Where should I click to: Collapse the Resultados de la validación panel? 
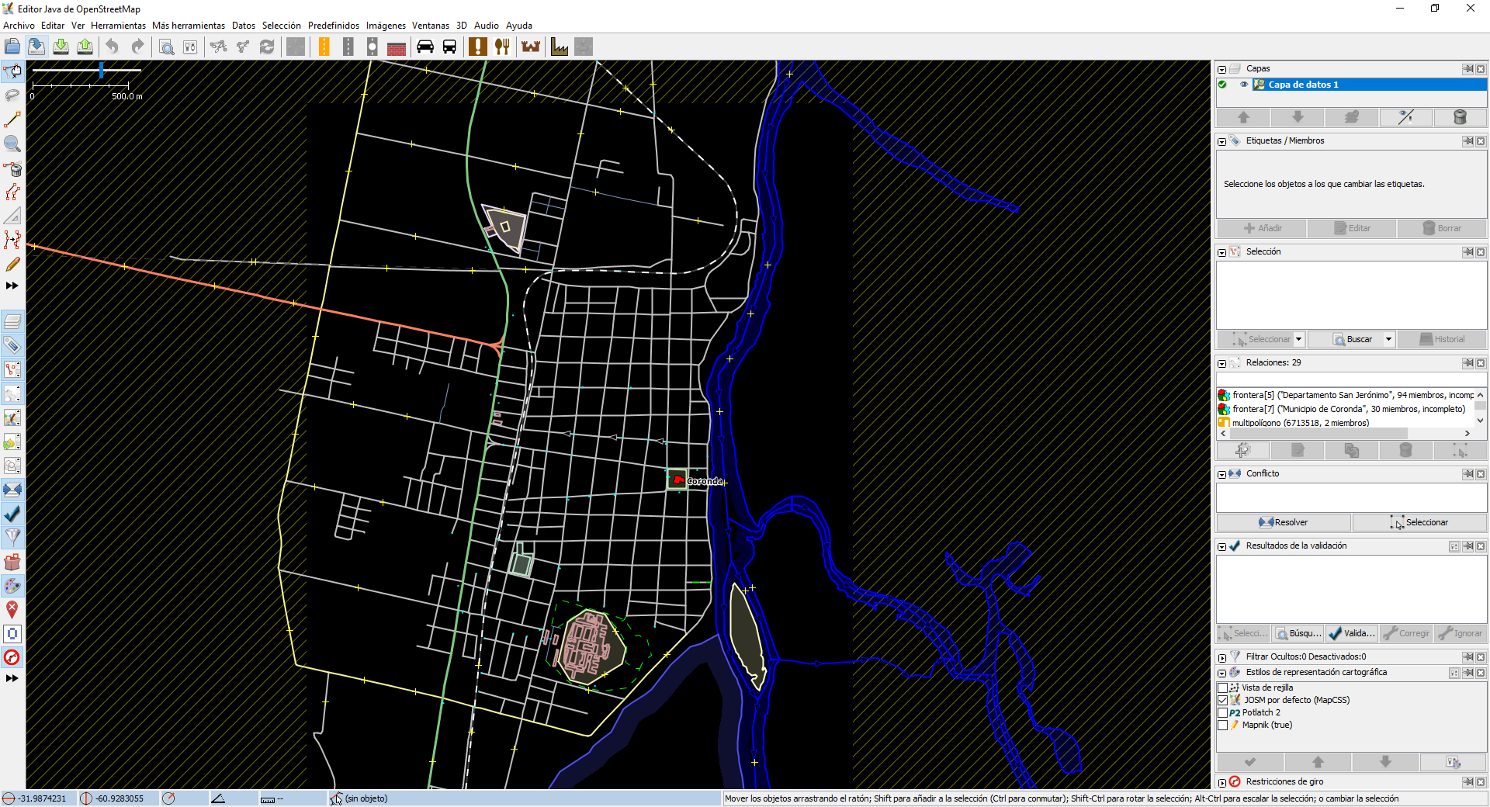(x=1222, y=546)
